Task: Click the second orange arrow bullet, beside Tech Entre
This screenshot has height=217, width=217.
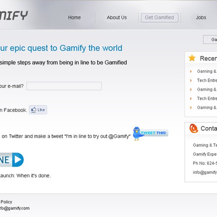Action: click(x=191, y=80)
